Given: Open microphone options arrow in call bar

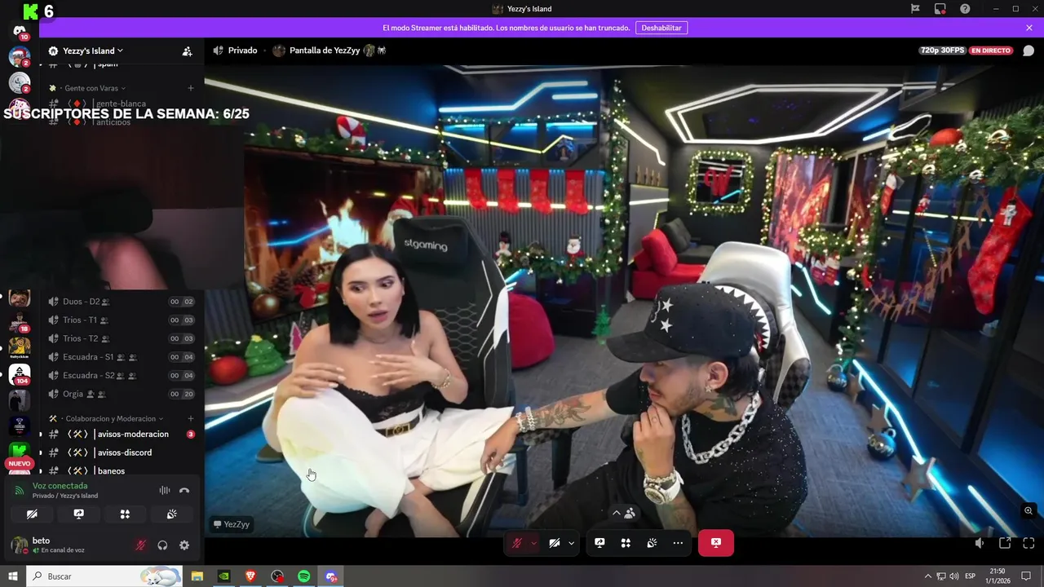Looking at the screenshot, I should pyautogui.click(x=533, y=543).
